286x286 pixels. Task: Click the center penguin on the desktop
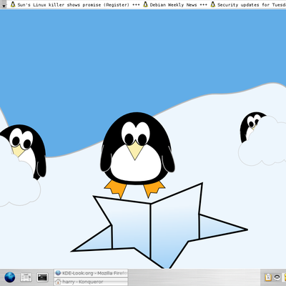tap(137, 155)
